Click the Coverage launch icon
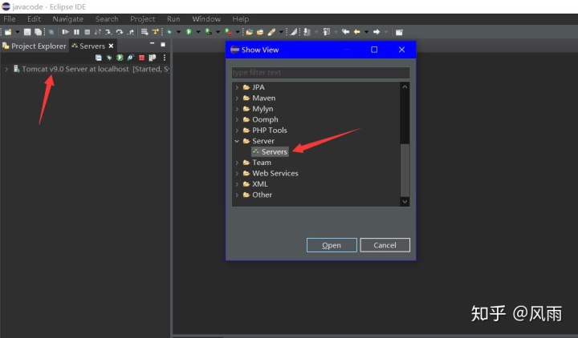Screen dimensions: 578x338 (208, 32)
